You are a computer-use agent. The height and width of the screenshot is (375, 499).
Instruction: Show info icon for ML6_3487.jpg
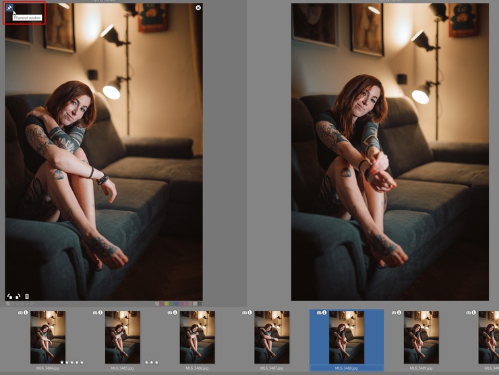click(x=249, y=312)
